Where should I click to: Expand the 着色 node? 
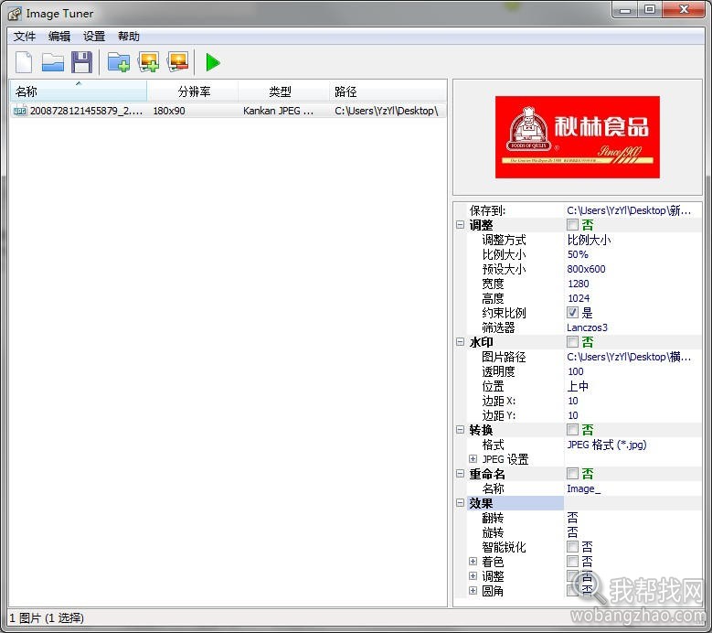coord(473,562)
